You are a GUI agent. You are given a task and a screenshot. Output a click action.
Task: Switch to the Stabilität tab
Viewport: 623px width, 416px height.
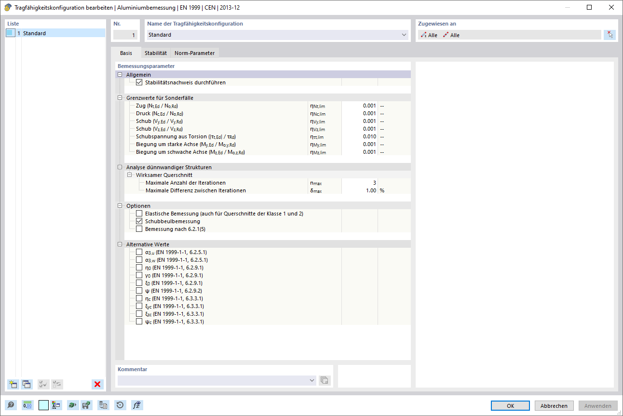pos(156,53)
